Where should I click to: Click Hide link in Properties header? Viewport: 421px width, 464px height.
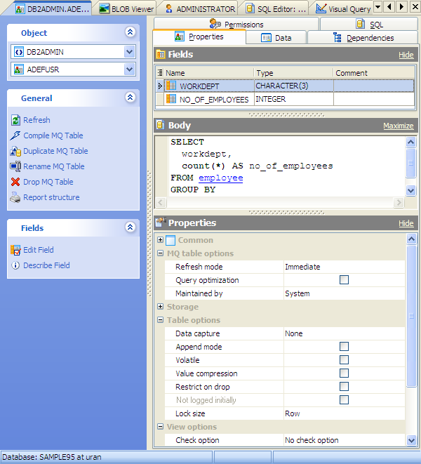click(x=406, y=223)
